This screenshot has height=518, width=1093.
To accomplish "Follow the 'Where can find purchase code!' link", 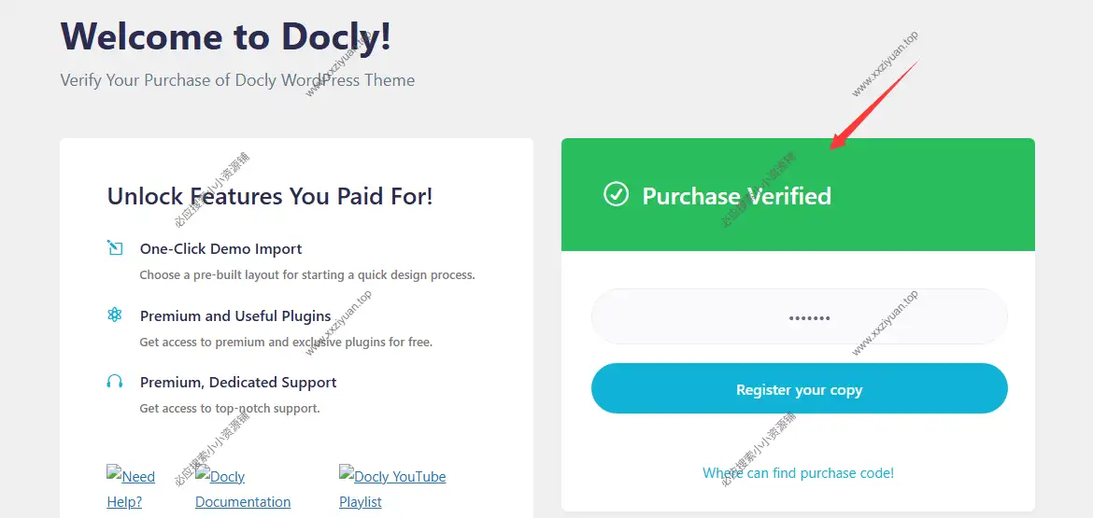I will 798,473.
